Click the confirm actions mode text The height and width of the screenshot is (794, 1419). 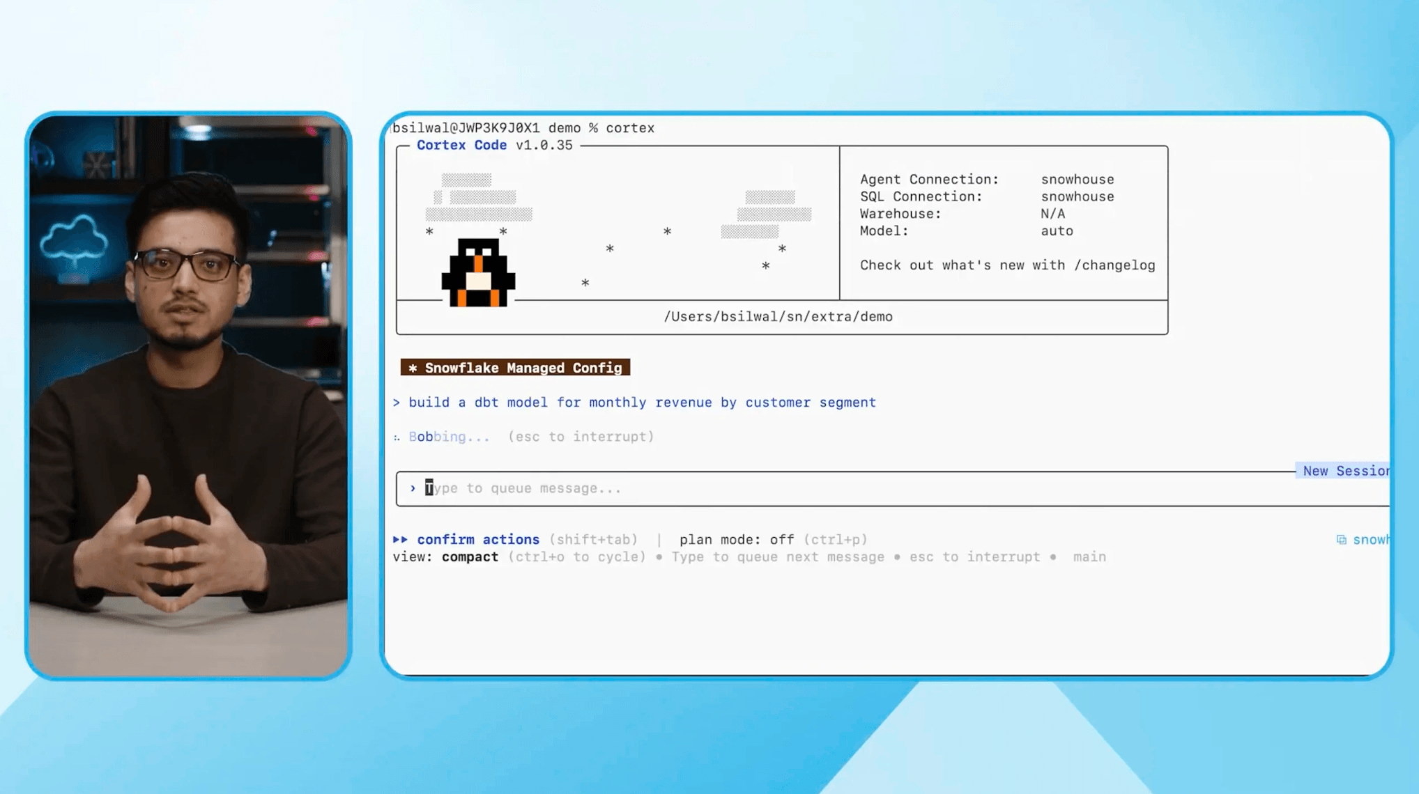pos(478,540)
